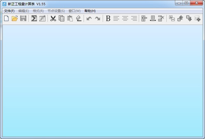Click the Paste clipboard icon
Viewport: 205px width, 139px height.
click(x=70, y=18)
